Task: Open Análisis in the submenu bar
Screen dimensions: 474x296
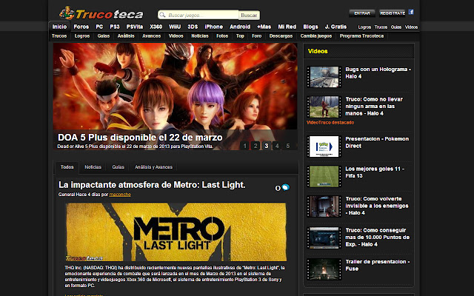Action: (x=126, y=36)
